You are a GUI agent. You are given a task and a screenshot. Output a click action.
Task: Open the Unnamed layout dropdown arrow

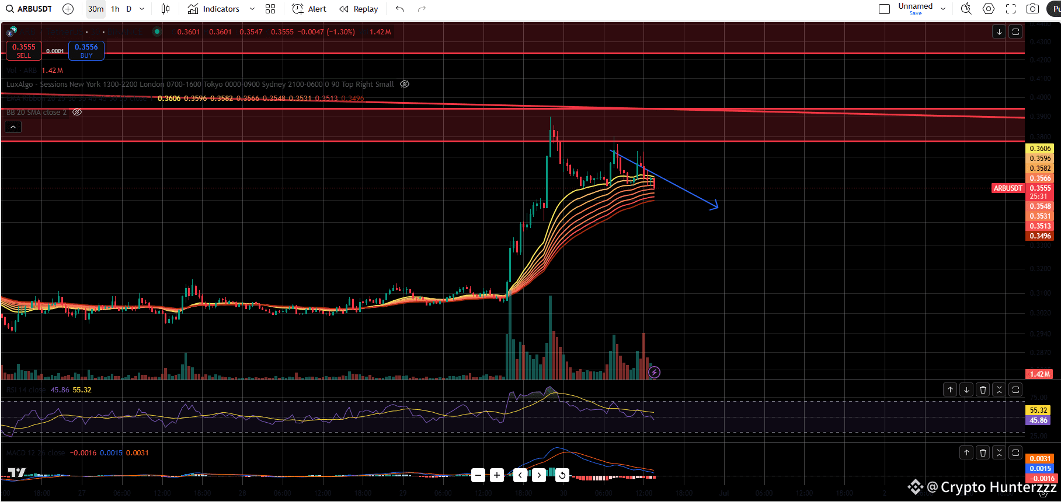tap(942, 9)
